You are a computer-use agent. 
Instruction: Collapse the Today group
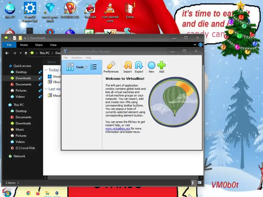(x=46, y=70)
